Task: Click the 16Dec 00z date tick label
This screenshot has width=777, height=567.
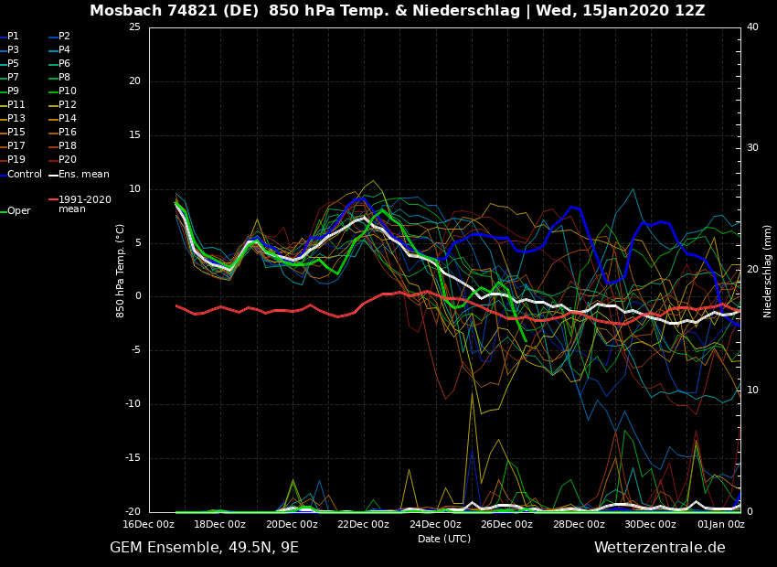Action: click(148, 525)
